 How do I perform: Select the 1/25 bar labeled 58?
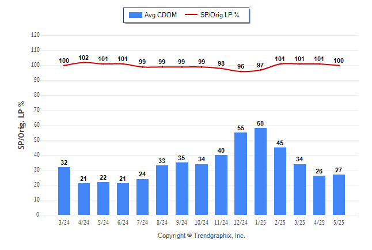(260, 172)
